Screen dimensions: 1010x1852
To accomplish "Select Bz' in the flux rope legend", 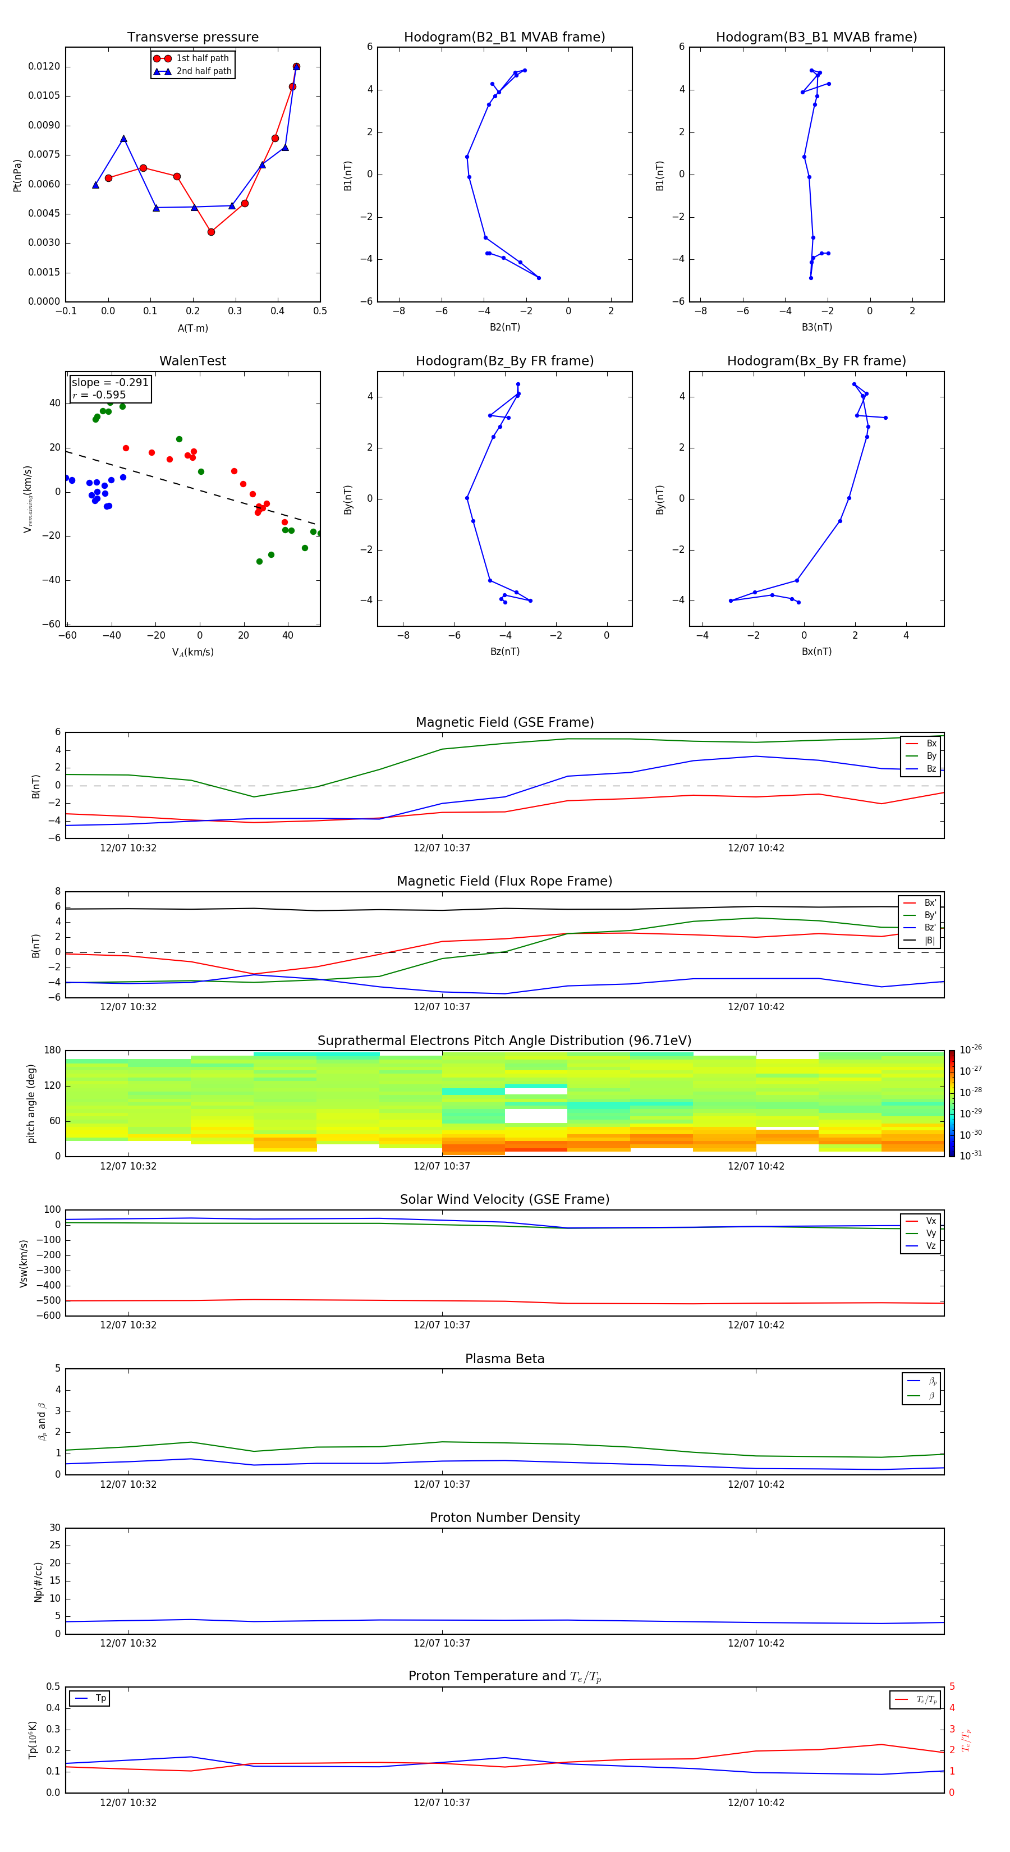I will 920,928.
